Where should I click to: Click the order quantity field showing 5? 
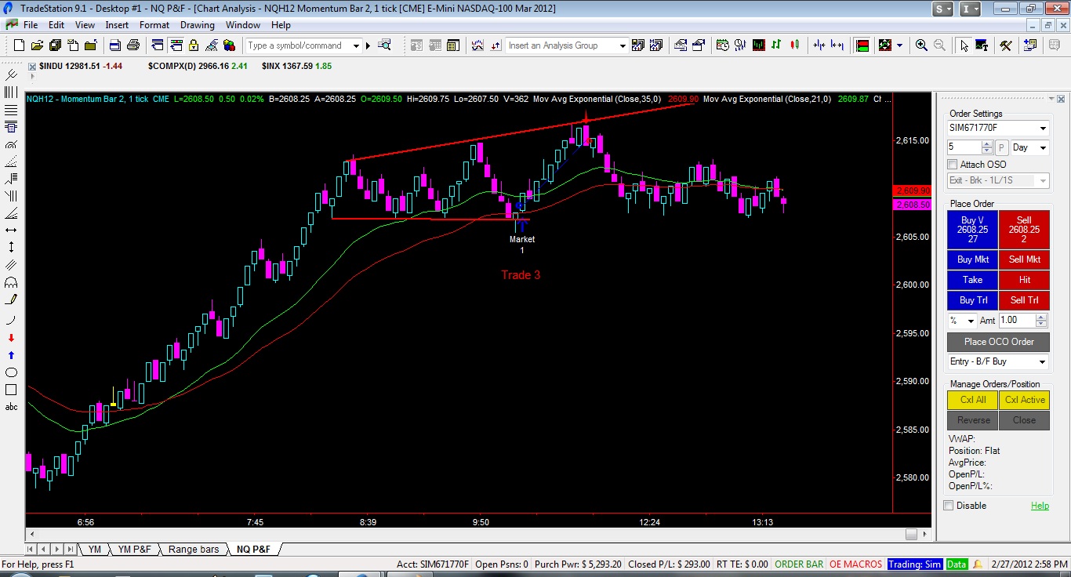point(964,147)
